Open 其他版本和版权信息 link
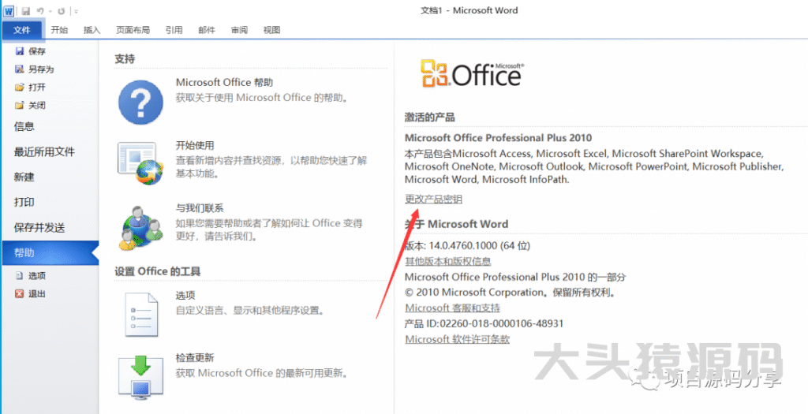Viewport: 808px width, 414px height. 448,261
